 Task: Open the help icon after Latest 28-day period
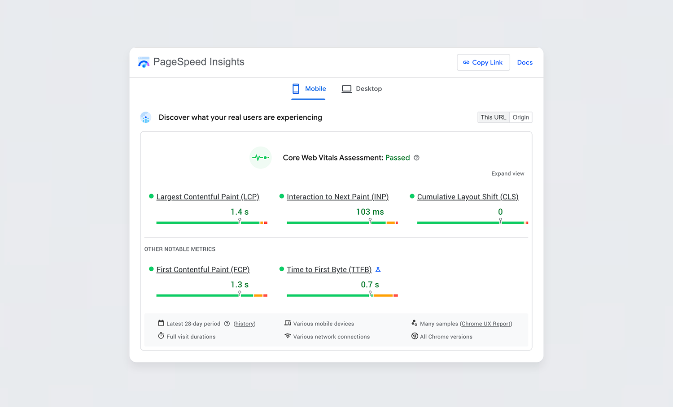click(227, 324)
